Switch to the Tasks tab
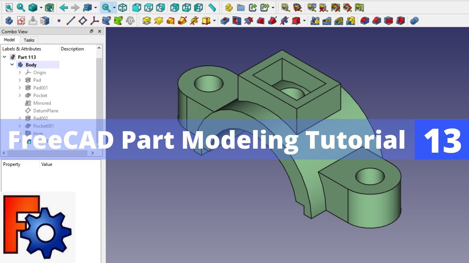469x263 pixels. [29, 40]
